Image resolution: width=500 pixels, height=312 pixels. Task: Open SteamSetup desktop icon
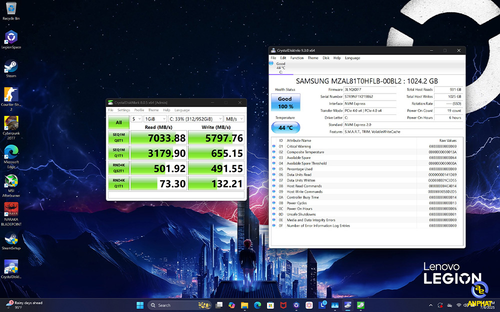click(11, 241)
